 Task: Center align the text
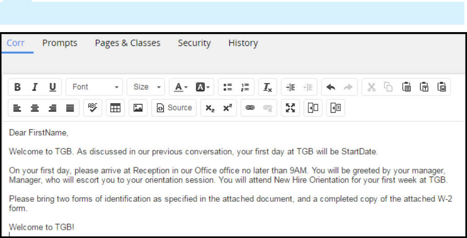coord(35,108)
